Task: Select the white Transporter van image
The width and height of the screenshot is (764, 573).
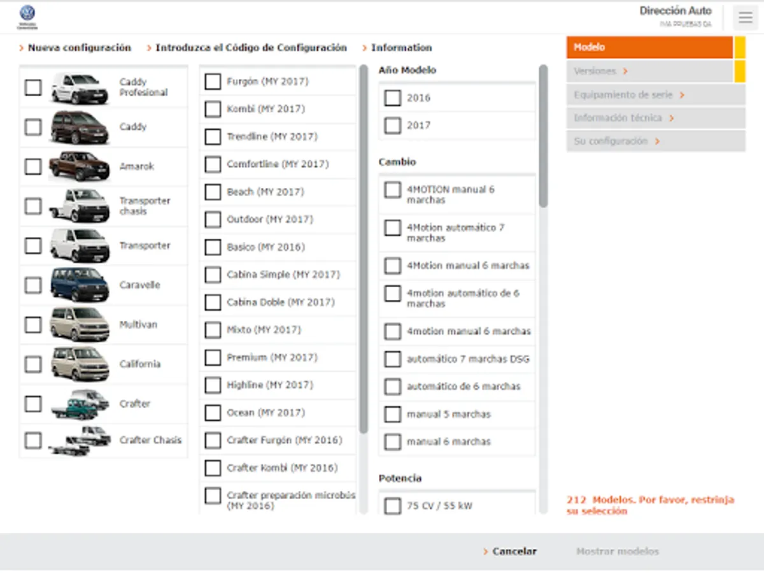Action: (x=80, y=246)
